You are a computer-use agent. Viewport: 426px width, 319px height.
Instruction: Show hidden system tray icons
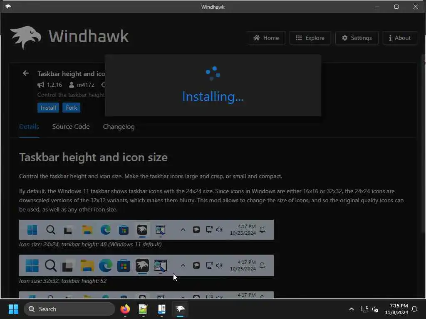click(351, 309)
